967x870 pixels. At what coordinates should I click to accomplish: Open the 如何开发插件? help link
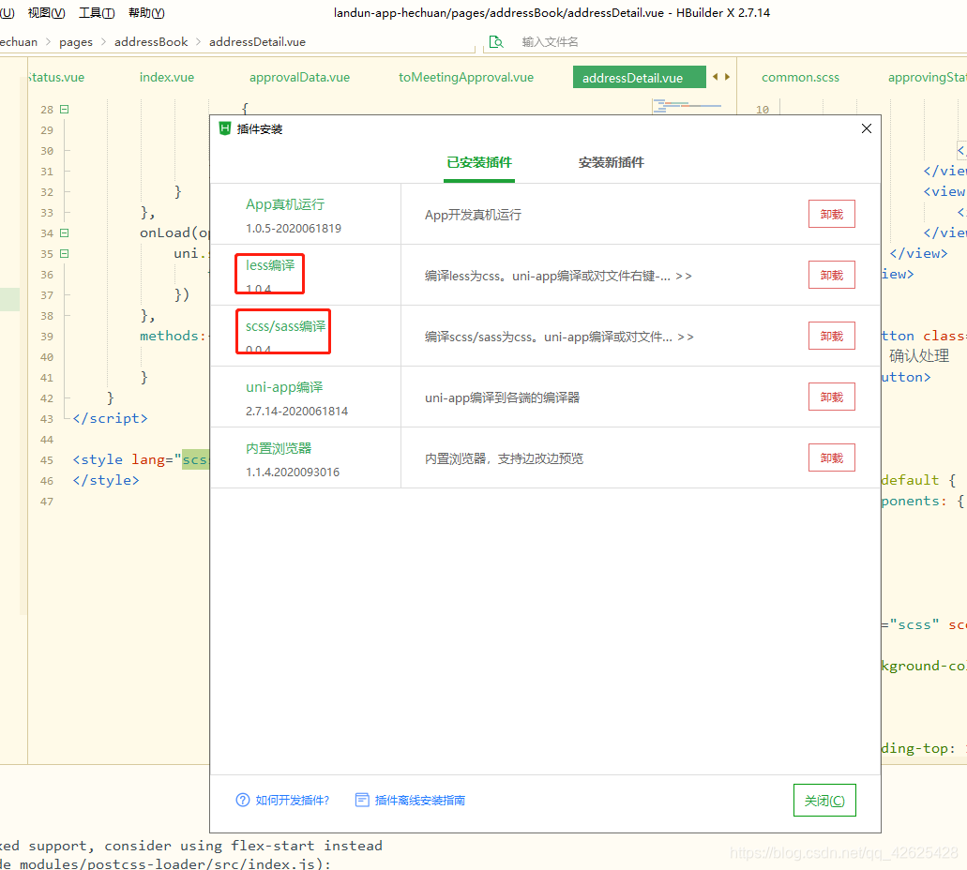tap(293, 801)
